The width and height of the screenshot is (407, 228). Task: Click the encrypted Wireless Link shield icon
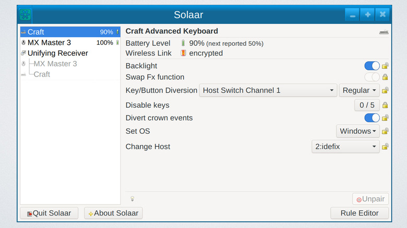[183, 53]
